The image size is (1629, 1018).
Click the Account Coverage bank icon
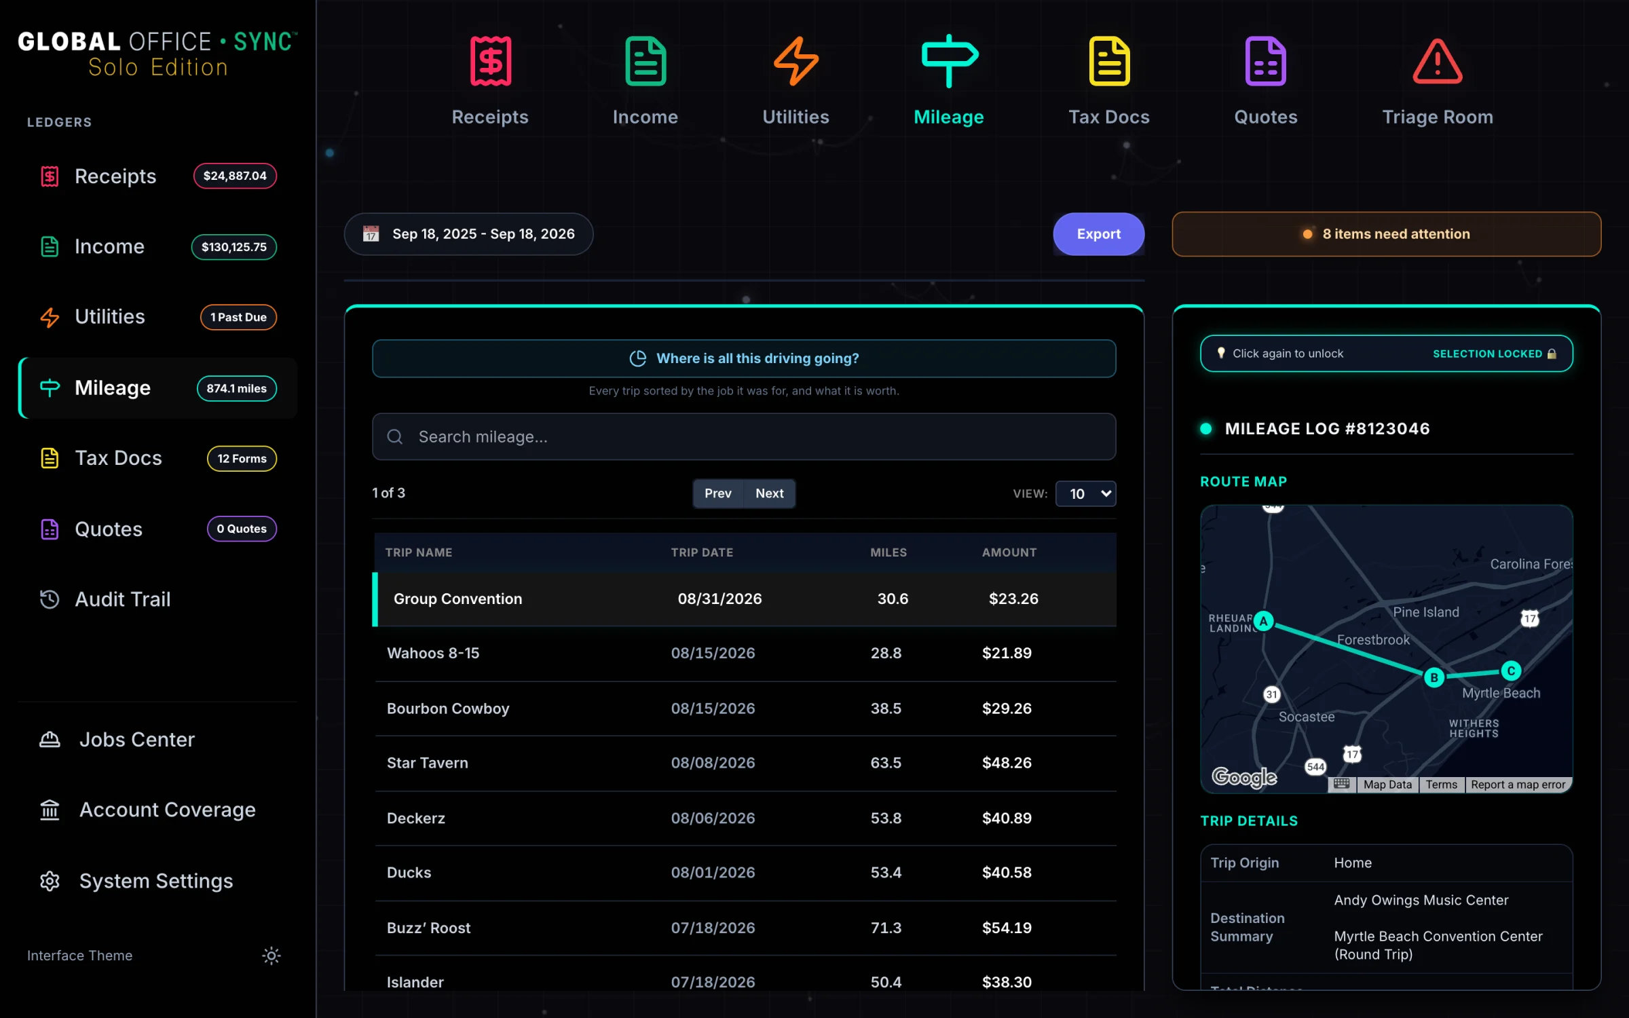point(50,810)
